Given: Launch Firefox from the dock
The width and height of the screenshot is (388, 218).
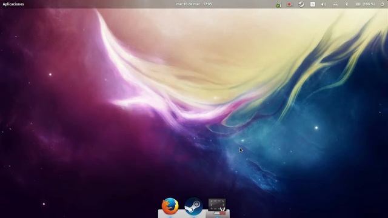Looking at the screenshot, I should [170, 206].
